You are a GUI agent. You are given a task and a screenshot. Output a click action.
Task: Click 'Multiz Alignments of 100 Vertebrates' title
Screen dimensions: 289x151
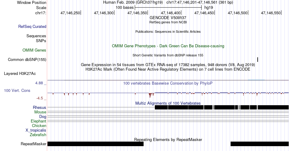[168, 103]
